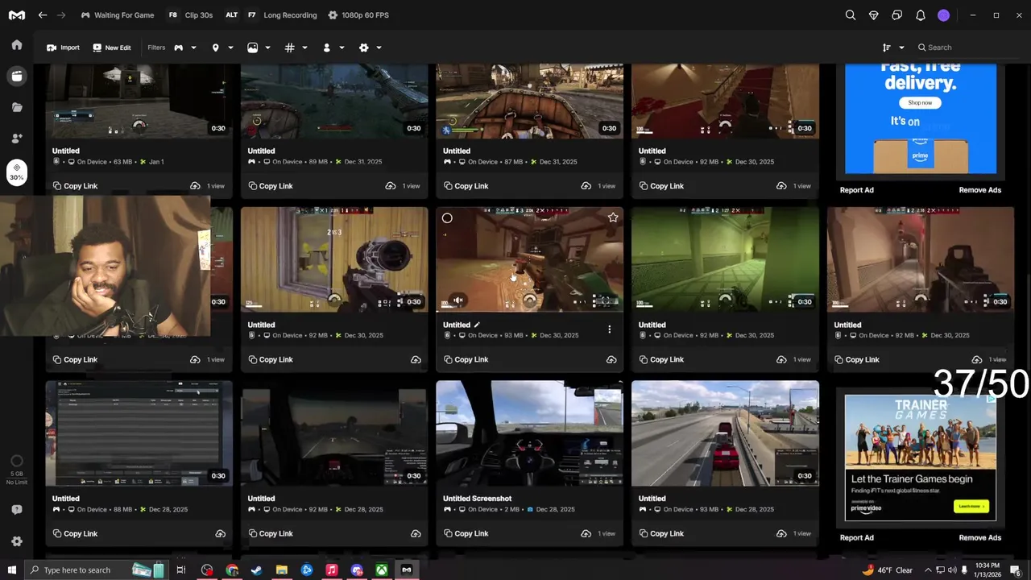Screen dimensions: 1031x580
Task: Click Untitled Screenshot title text
Action: click(477, 499)
